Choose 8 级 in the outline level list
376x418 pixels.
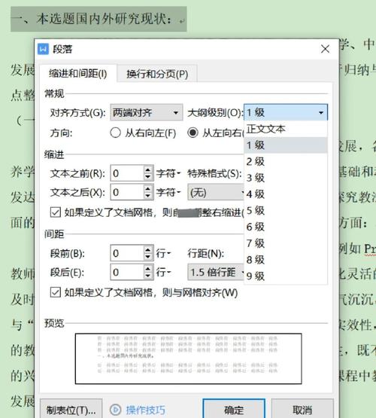pyautogui.click(x=286, y=260)
